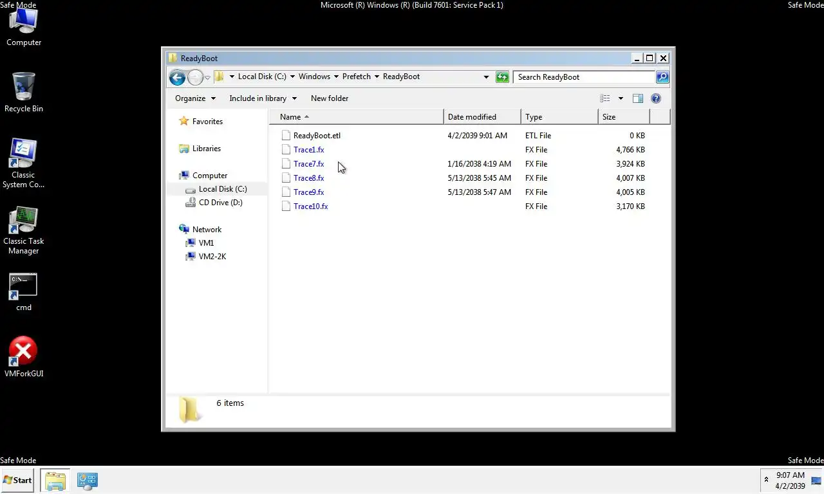Sort by Date modified column
This screenshot has height=494, width=824.
click(x=482, y=117)
